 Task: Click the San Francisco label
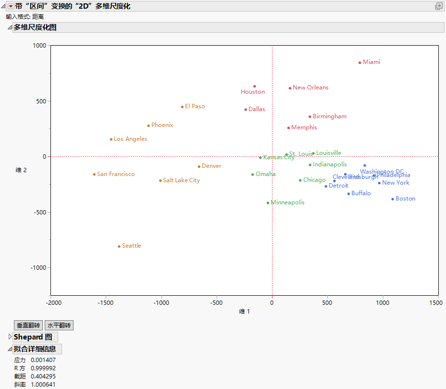[116, 174]
